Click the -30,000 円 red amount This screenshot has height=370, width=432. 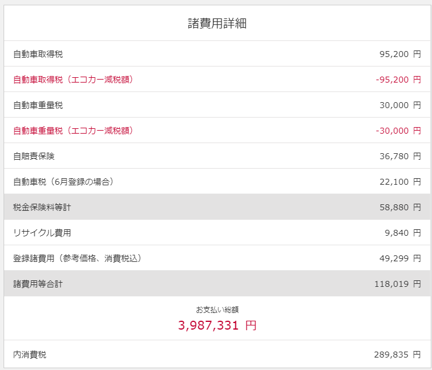[398, 131]
